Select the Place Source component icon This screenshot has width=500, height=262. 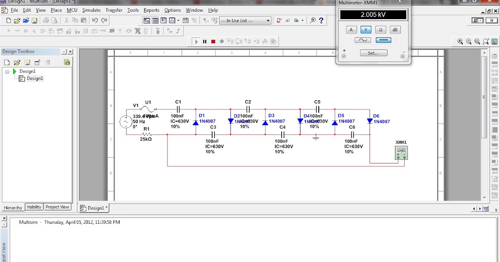[x=9, y=30]
